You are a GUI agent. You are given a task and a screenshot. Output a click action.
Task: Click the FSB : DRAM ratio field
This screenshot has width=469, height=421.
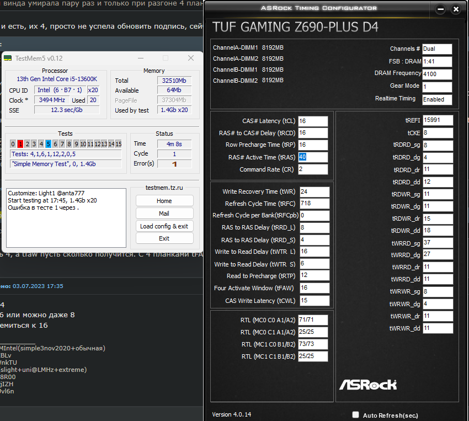tap(437, 62)
